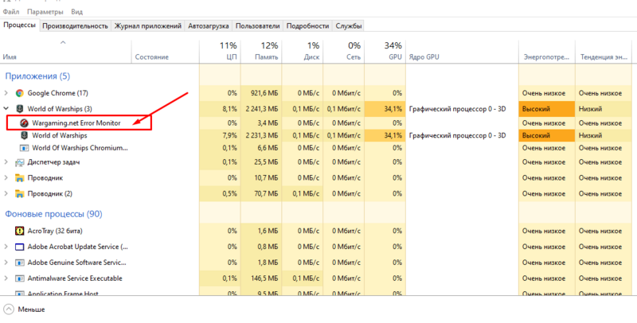637x323 pixels.
Task: Click the first Проводник folder icon
Action: [19, 177]
